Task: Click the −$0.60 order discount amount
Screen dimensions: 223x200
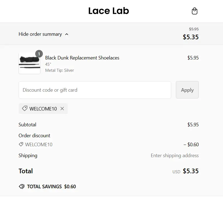Action: tap(191, 145)
